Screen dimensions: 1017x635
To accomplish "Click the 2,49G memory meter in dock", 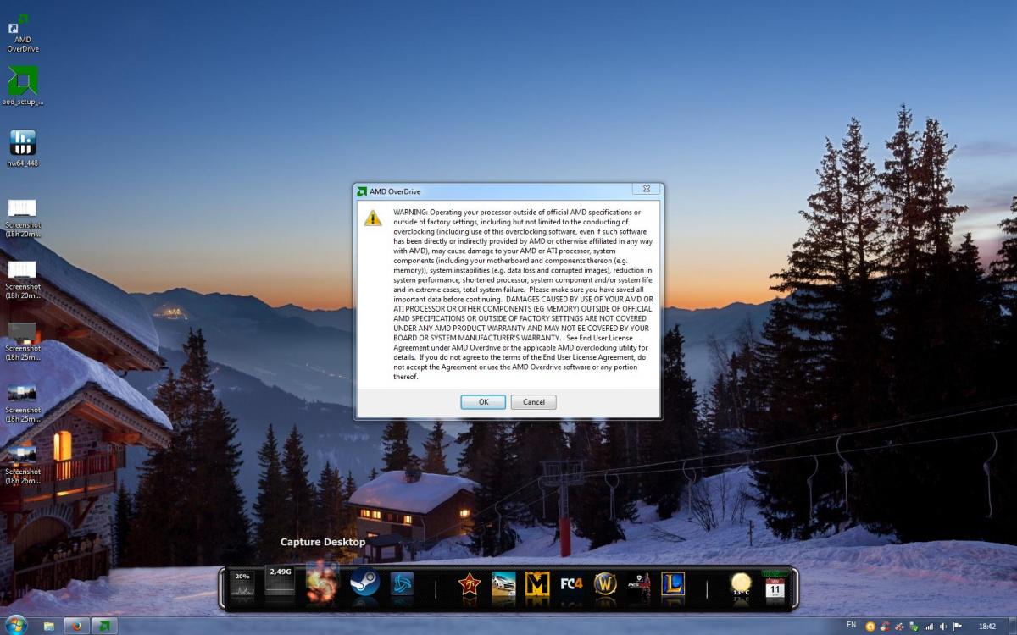I will coord(280,583).
